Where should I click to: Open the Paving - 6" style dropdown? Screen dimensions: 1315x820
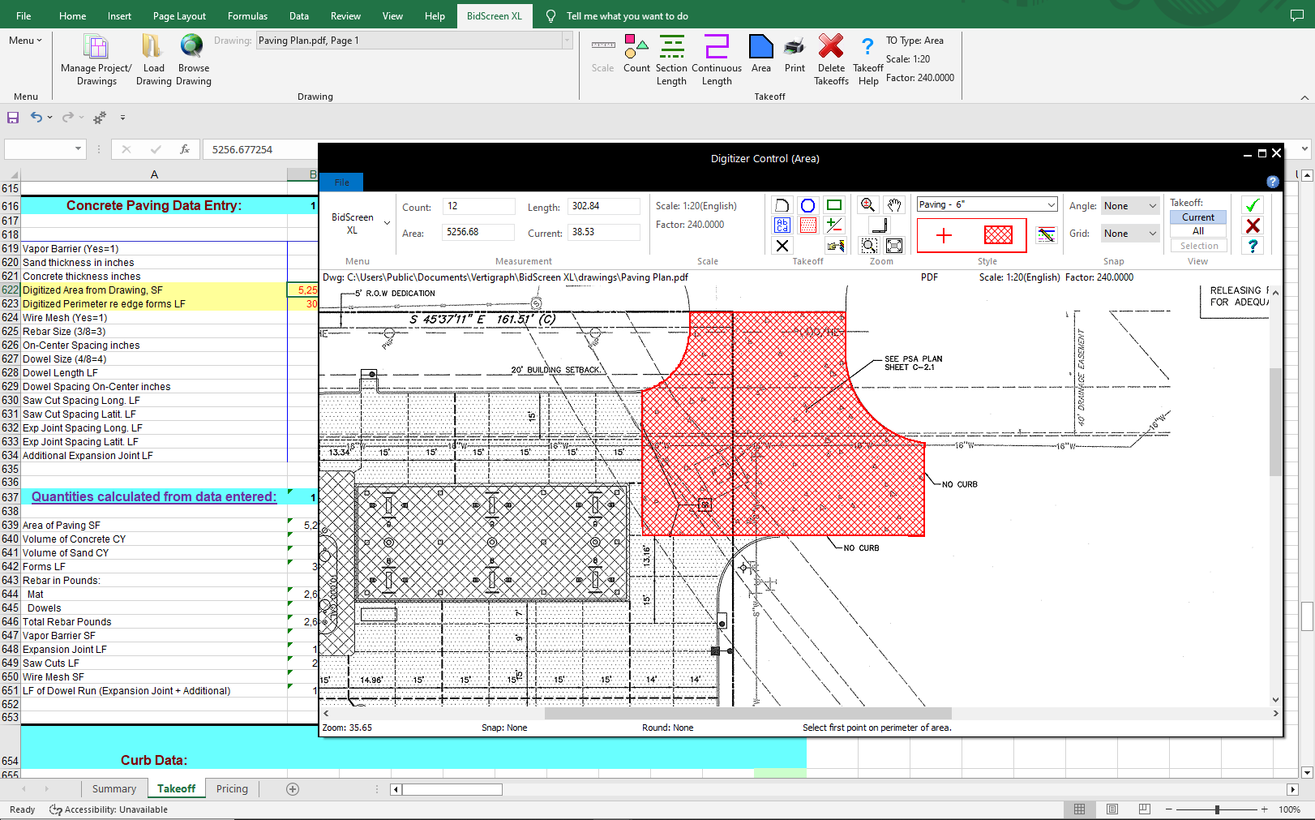(x=1051, y=205)
